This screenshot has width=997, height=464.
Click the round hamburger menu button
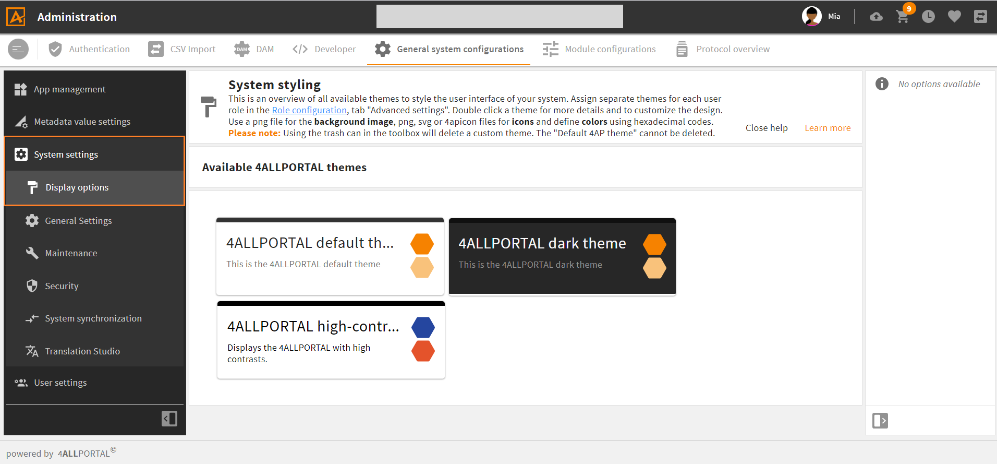(18, 49)
